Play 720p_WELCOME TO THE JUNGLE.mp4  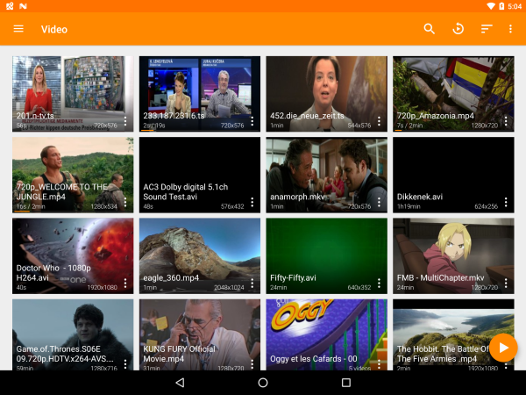(x=73, y=175)
